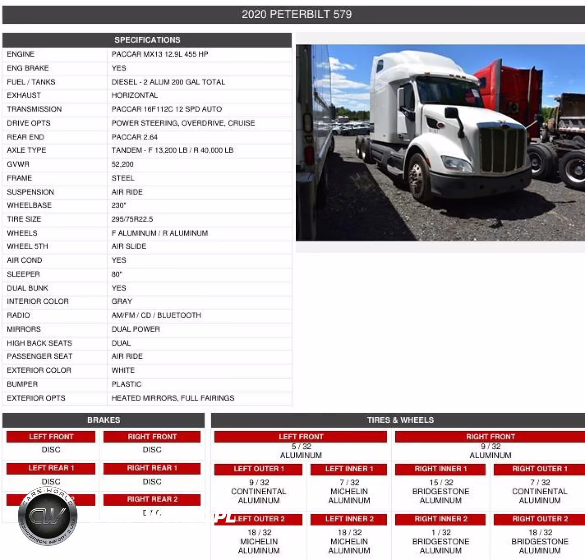Image resolution: width=585 pixels, height=560 pixels.
Task: Click RIGHT REAR 1 brake label
Action: 152,469
